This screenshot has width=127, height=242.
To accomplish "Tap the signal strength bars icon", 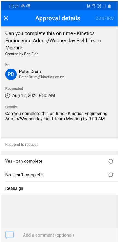I will (x=104, y=6).
